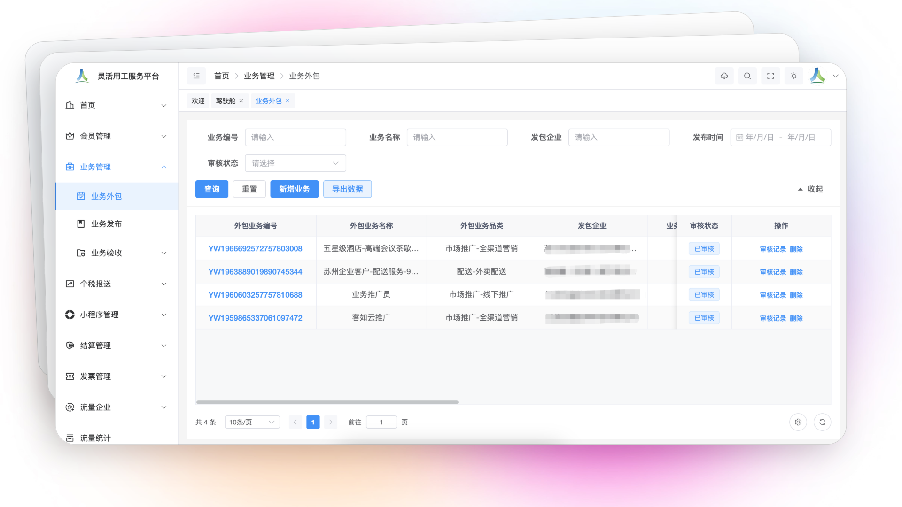Open the 审核状态 selection dropdown
902x507 pixels.
tap(295, 163)
